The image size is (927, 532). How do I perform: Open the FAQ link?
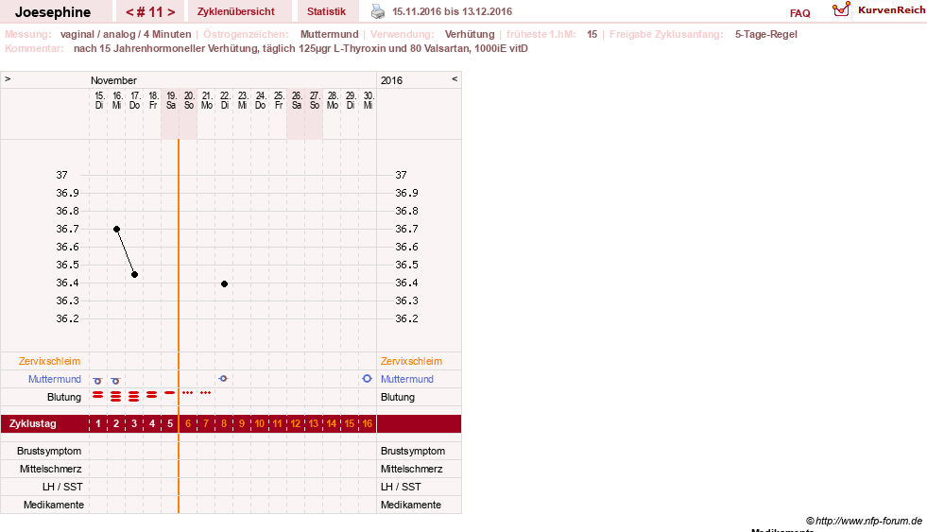[x=799, y=13]
